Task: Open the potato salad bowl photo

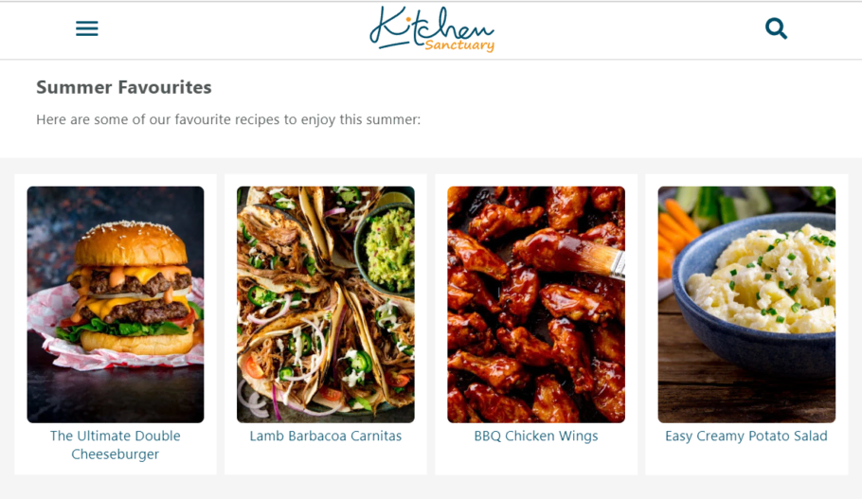Action: [x=746, y=305]
